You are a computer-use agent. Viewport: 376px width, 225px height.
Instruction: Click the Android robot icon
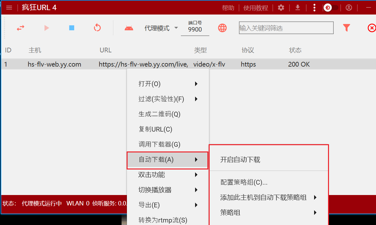click(x=129, y=28)
